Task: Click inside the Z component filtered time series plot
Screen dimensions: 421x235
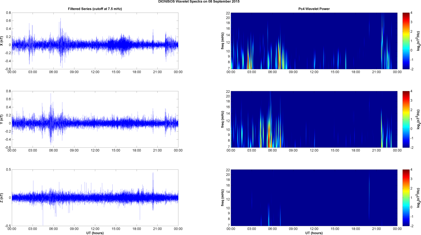Action: [95, 198]
